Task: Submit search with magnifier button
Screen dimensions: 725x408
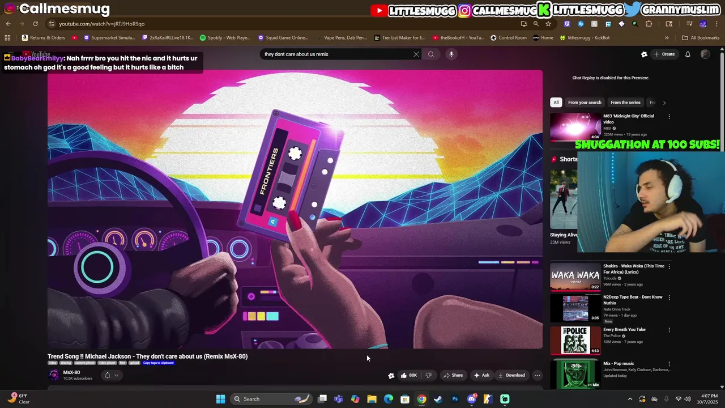Action: 431,54
